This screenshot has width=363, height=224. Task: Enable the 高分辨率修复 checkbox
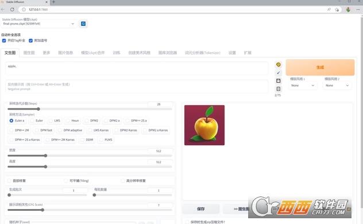pyautogui.click(x=123, y=180)
